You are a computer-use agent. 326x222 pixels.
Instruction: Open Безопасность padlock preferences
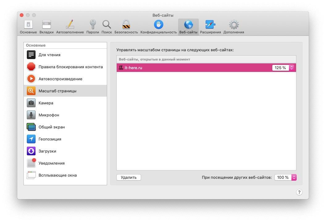(126, 27)
